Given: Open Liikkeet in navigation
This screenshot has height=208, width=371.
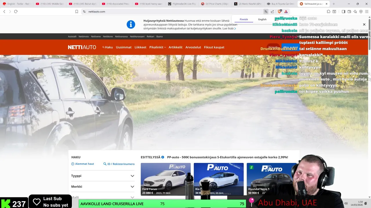Looking at the screenshot, I should click(x=140, y=47).
